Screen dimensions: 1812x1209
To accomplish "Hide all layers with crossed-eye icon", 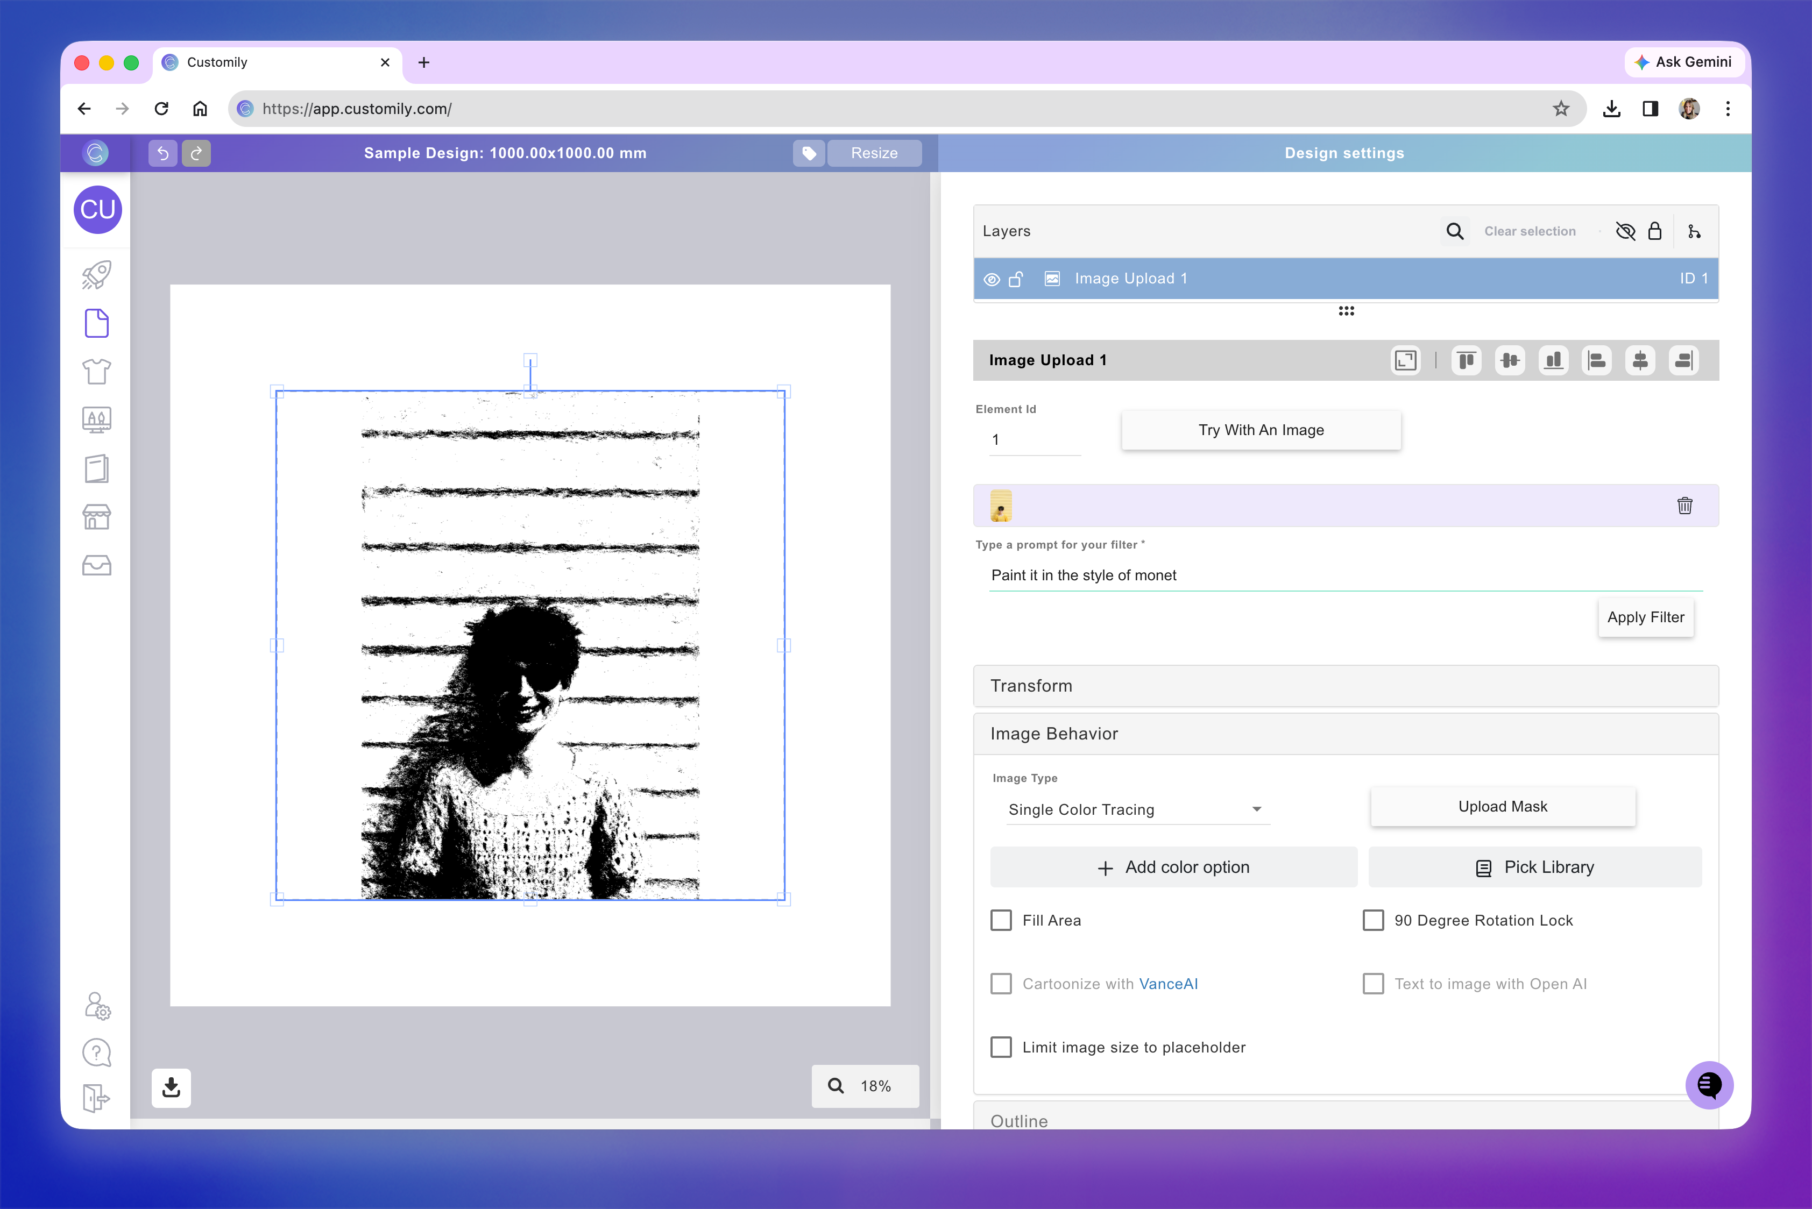I will click(1625, 231).
